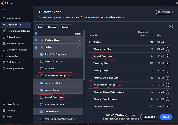This screenshot has width=178, height=125.
Task: Open Disk Analyzer in sidebar
Action: [14, 62]
